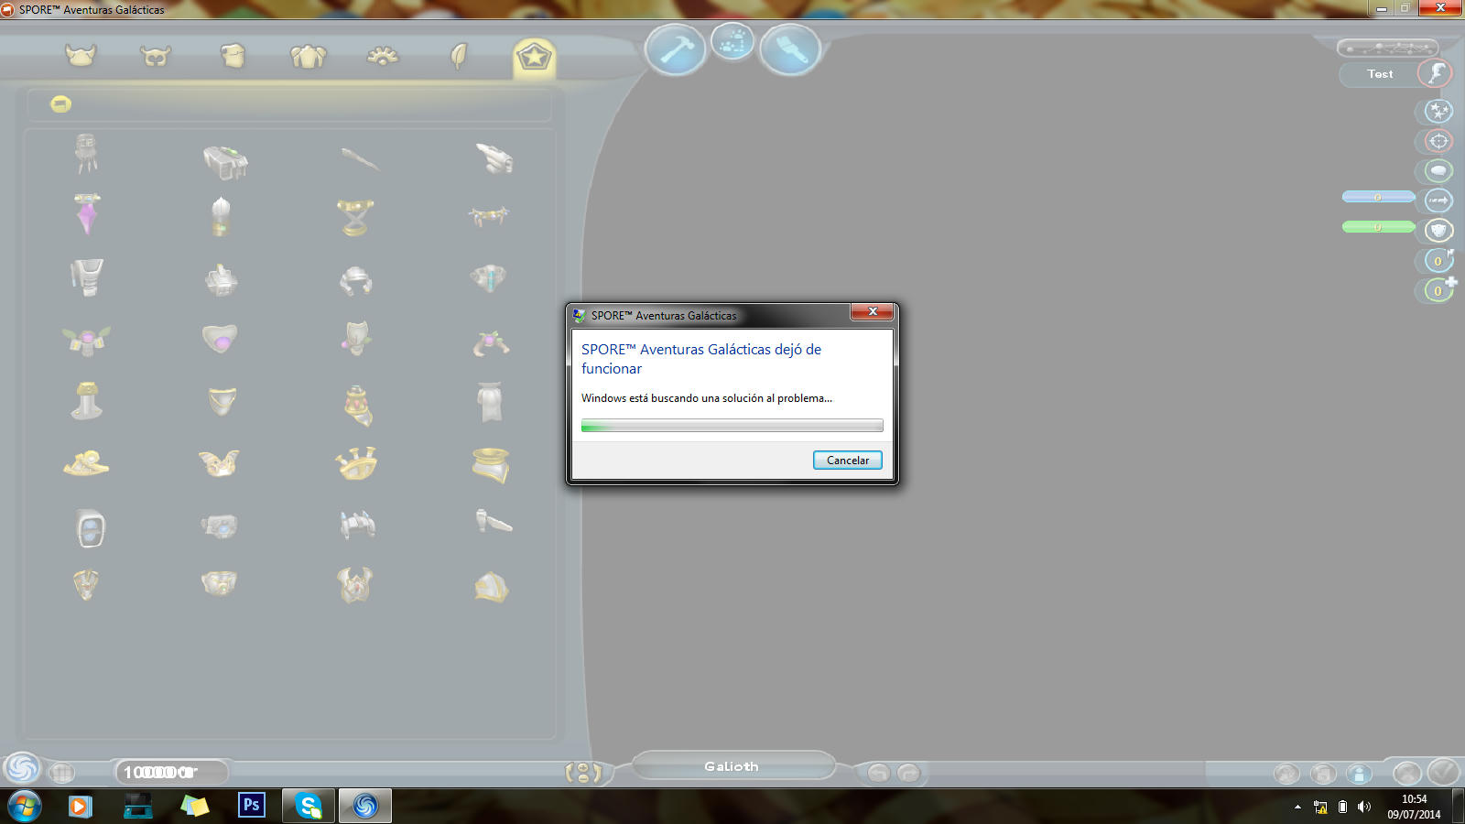Pick the gold-brimmed white hat part
The width and height of the screenshot is (1465, 824).
pyautogui.click(x=491, y=465)
